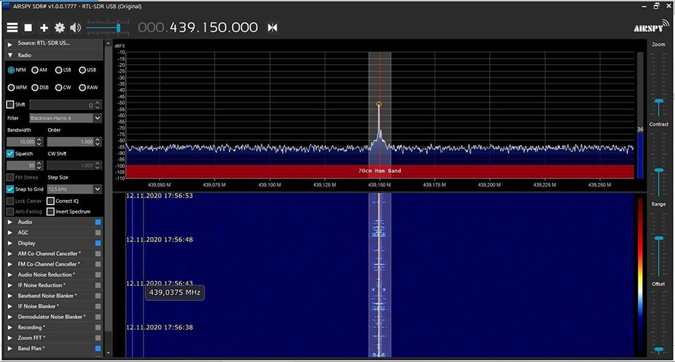The height and width of the screenshot is (362, 675).
Task: Expand the FM Co-Channel Canceller panel
Action: click(10, 264)
